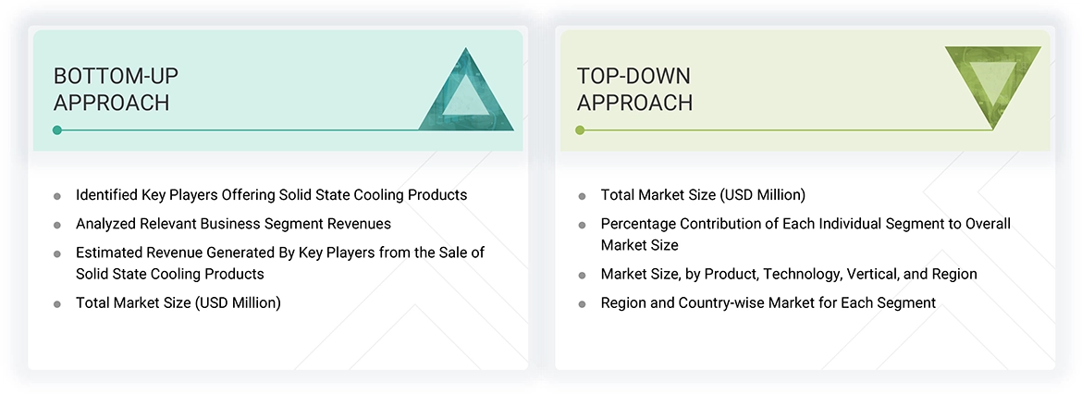Screen dimensions: 1082x394
Task: Click Market Size by Product, Technology text
Action: pos(788,274)
